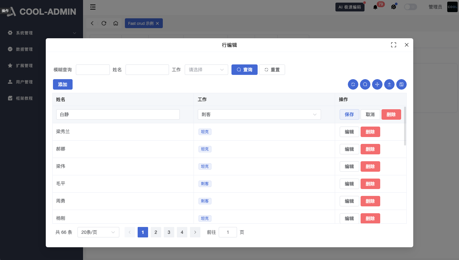Open notifications bell with 79 badge
Image resolution: width=459 pixels, height=260 pixels.
pyautogui.click(x=375, y=7)
